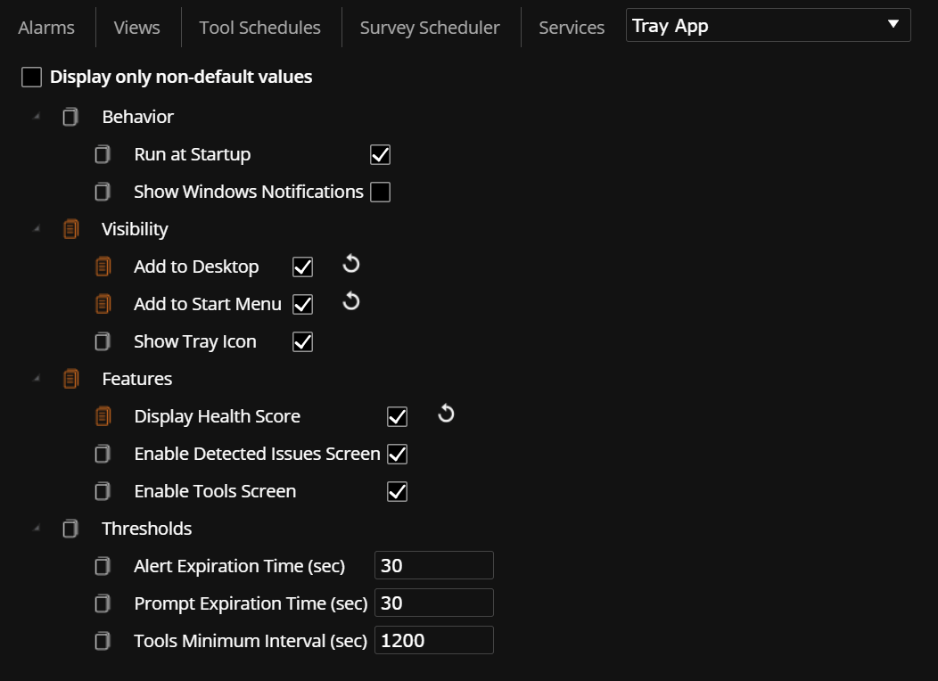Click the Alert Expiration Time input field
The height and width of the screenshot is (681, 938).
433,564
